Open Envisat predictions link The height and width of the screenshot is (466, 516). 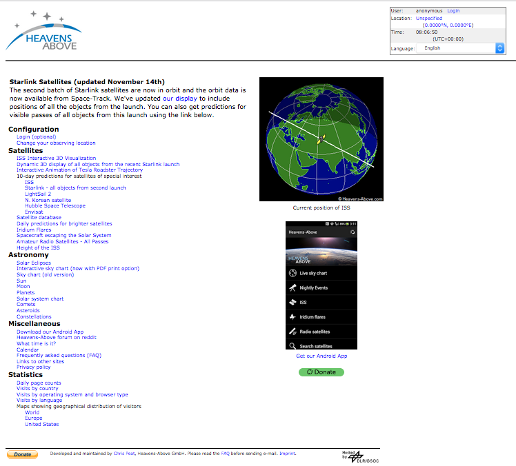point(34,212)
